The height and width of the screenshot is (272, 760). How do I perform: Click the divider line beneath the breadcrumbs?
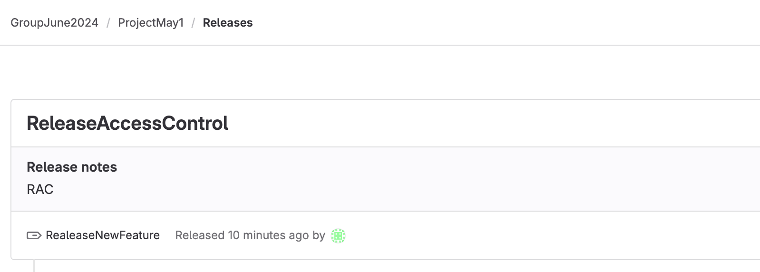pos(380,45)
